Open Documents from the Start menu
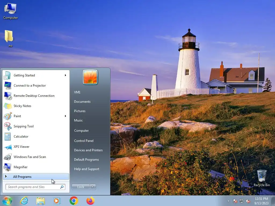 pos(82,102)
